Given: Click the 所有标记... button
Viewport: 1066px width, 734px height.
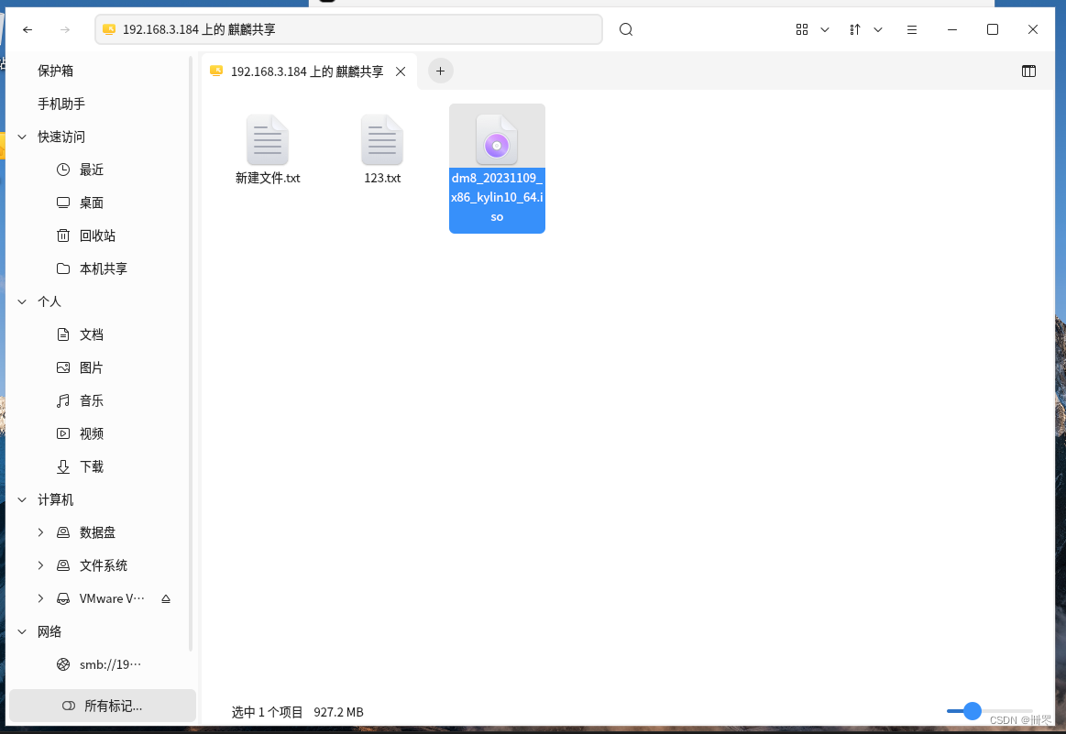Looking at the screenshot, I should tap(103, 706).
